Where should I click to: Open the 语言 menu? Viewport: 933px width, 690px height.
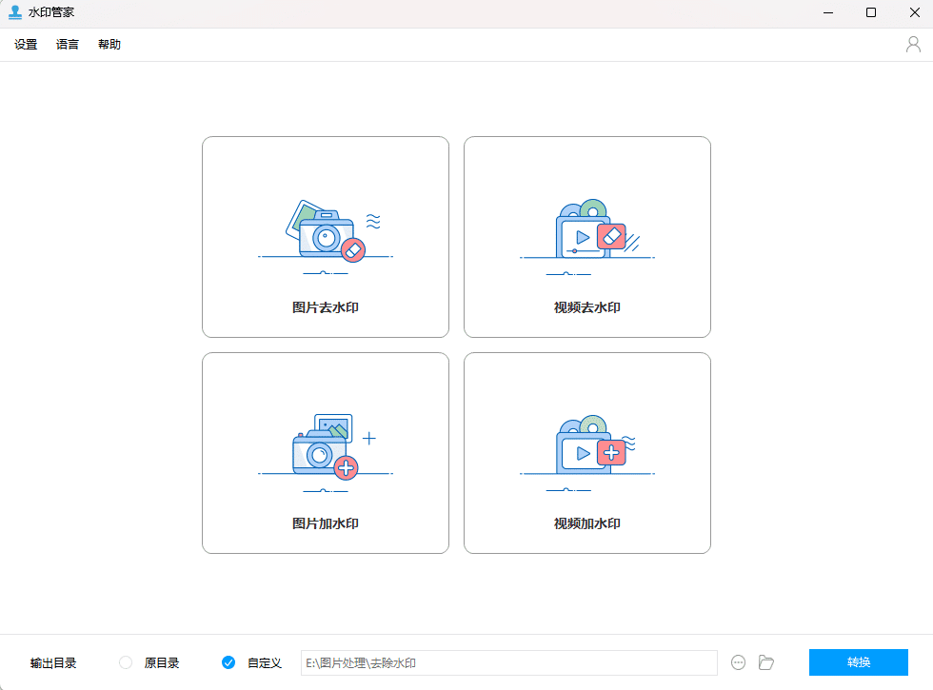tap(67, 44)
